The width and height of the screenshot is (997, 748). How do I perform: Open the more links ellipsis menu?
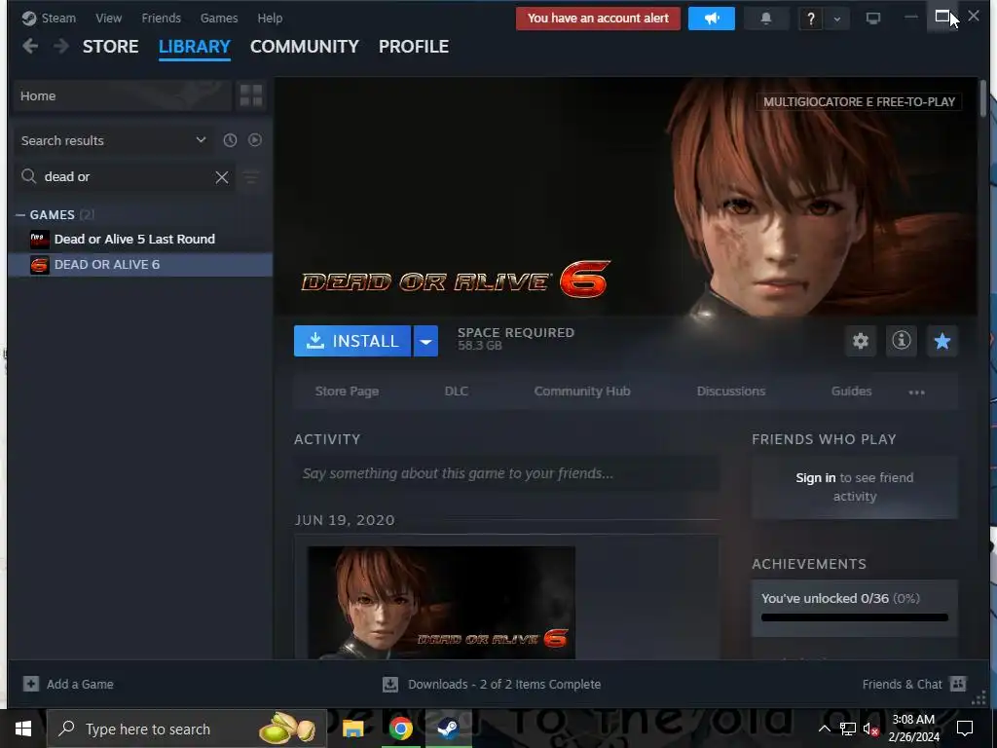coord(916,392)
